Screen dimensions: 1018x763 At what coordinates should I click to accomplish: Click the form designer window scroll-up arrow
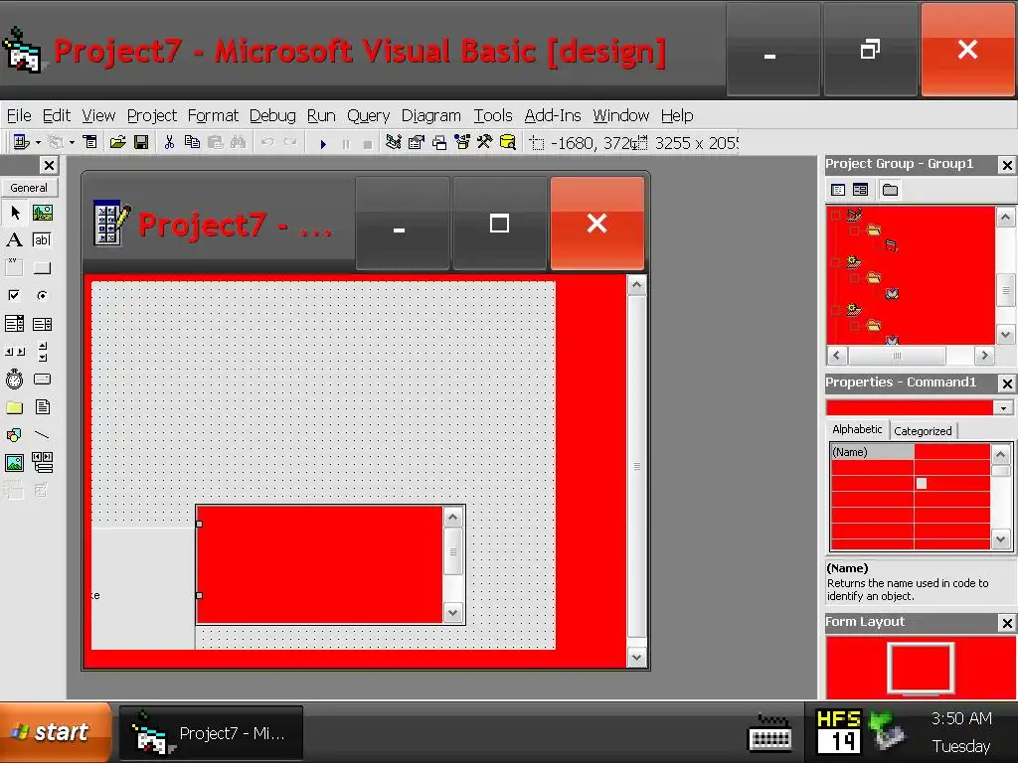point(636,285)
